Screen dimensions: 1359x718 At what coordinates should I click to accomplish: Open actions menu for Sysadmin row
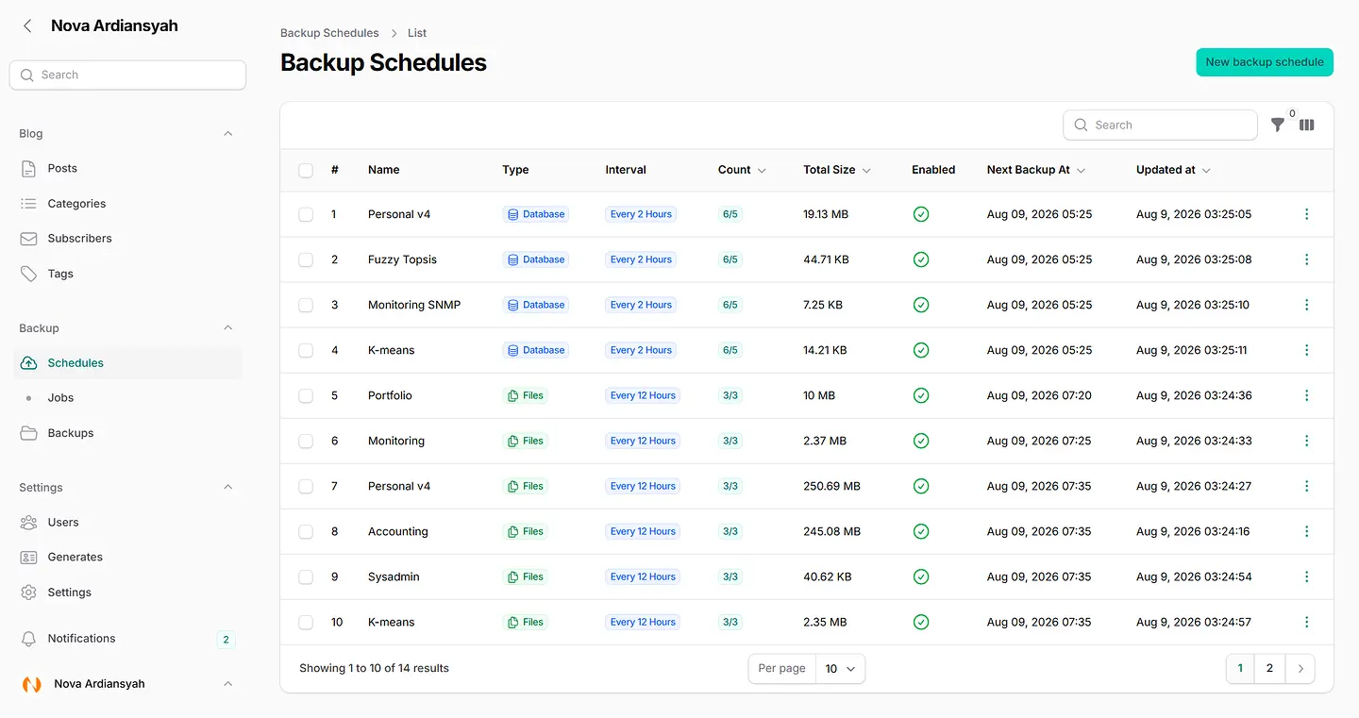coord(1306,576)
